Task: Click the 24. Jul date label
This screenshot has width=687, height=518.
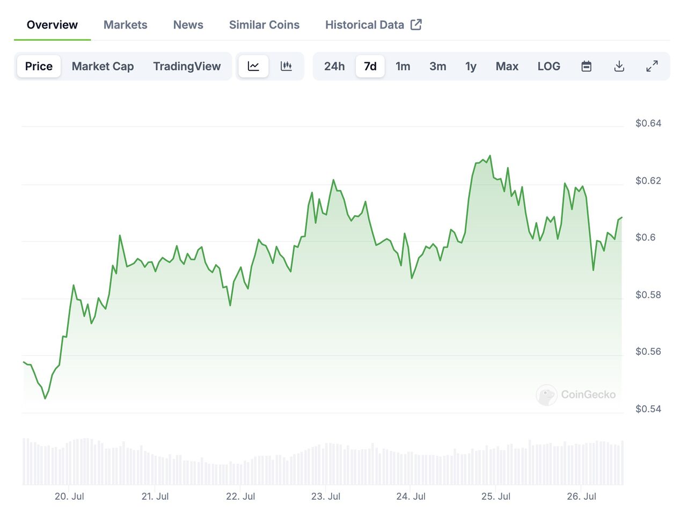Action: click(411, 497)
